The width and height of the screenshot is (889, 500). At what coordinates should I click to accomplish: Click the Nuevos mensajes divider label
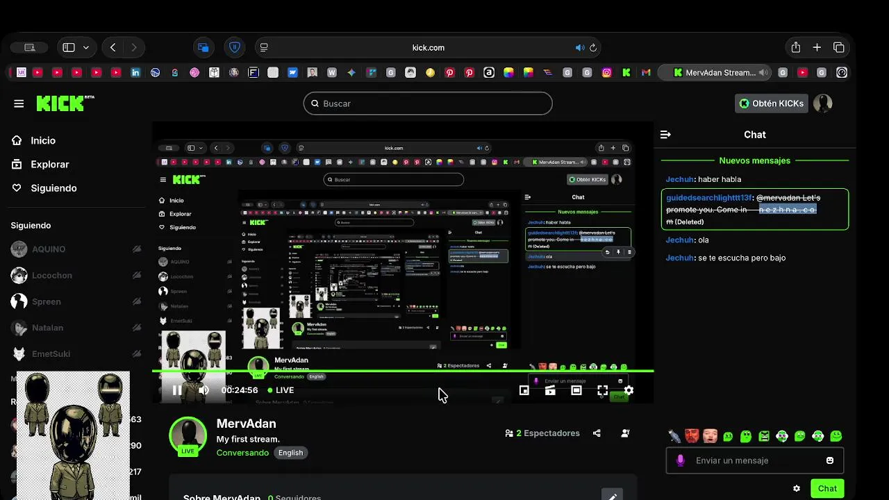(x=755, y=160)
